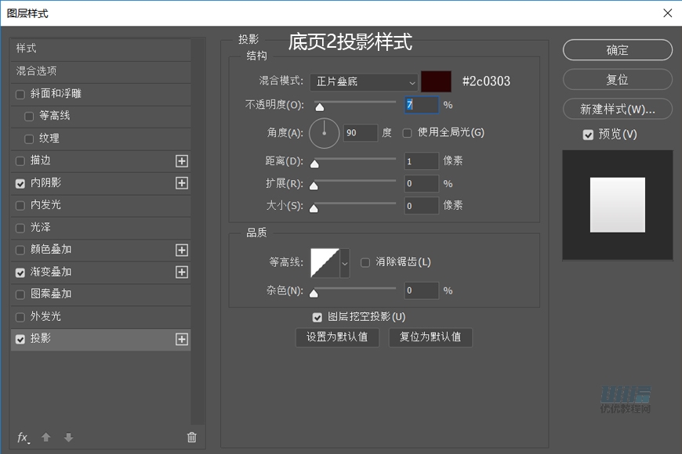Screen dimensions: 682x454
Task: Disable the 图层挖空投影 checkbox
Action: pyautogui.click(x=317, y=317)
